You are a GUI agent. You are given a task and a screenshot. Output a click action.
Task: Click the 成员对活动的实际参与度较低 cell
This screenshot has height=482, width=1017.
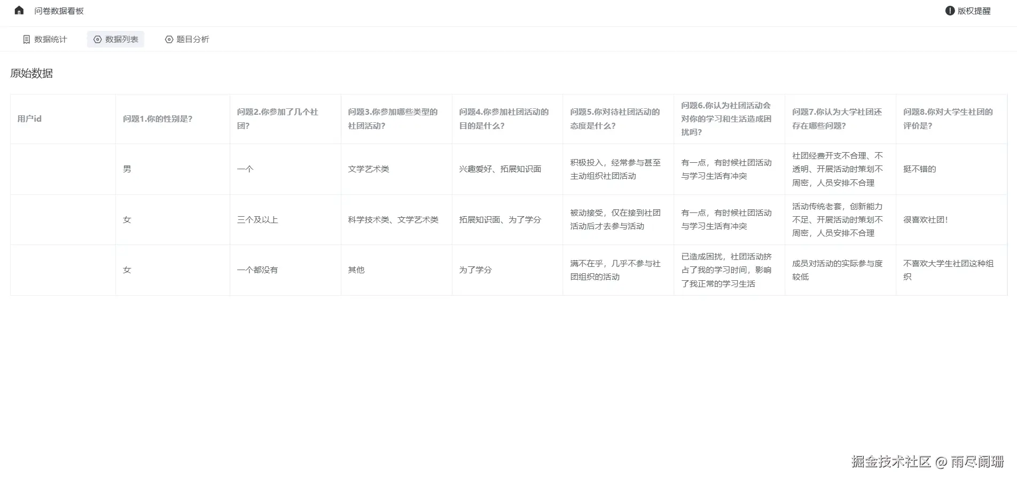coord(840,270)
